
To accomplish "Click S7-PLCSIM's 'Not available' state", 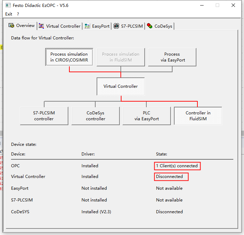I will pyautogui.click(x=169, y=200).
